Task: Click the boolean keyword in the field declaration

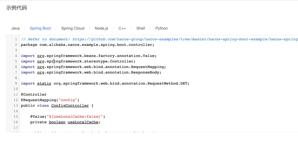Action: (x=57, y=122)
